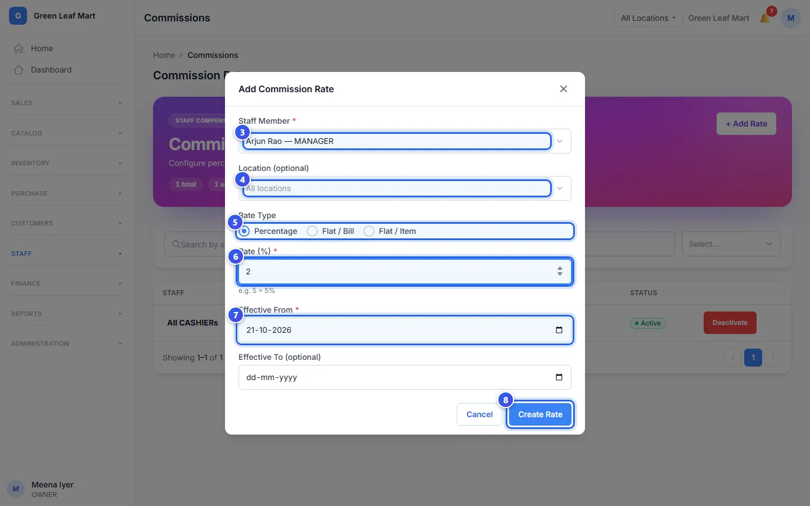Click the Green Leaf Mart G logo
Image resolution: width=810 pixels, height=506 pixels.
coord(18,16)
